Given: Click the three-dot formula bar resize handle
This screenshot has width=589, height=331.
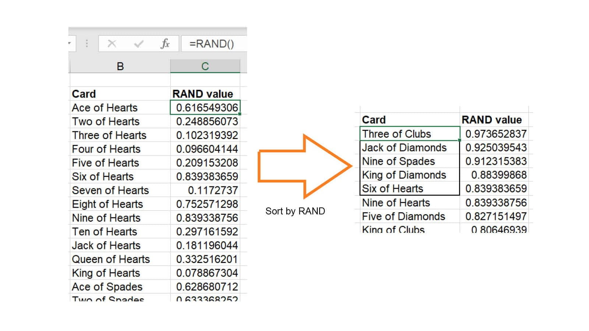Looking at the screenshot, I should click(87, 44).
